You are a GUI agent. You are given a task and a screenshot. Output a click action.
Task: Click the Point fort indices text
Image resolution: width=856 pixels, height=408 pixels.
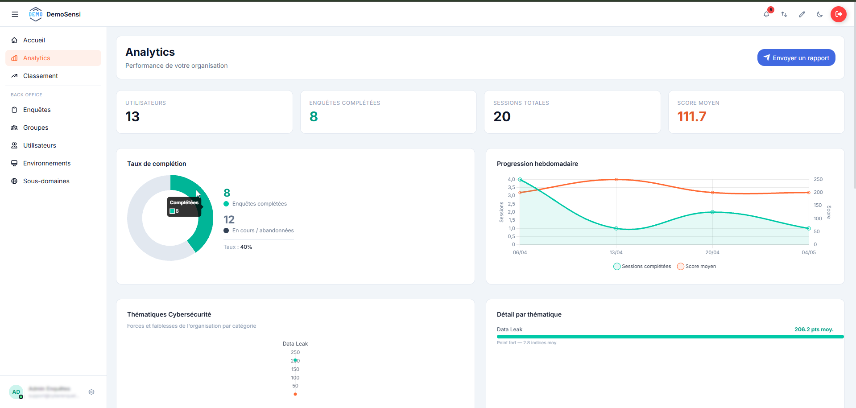(x=527, y=343)
